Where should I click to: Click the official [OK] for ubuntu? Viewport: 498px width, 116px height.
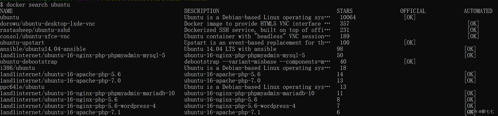pos(410,17)
